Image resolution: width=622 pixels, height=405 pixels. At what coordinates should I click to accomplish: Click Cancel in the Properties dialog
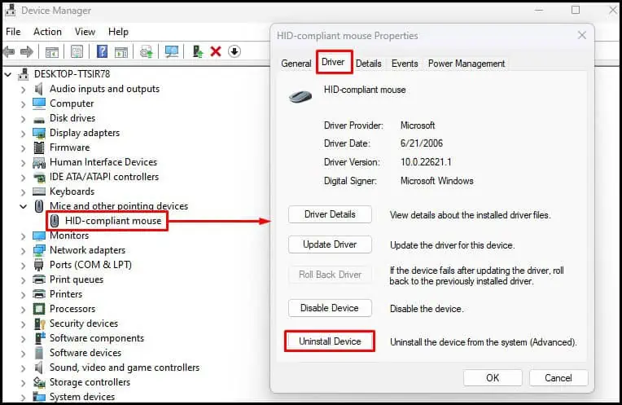[558, 378]
